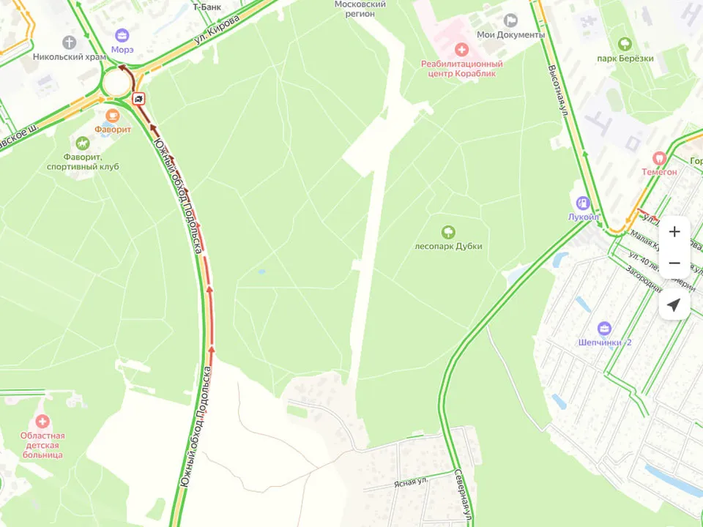Select the Высотная ул. street label

pos(558,92)
